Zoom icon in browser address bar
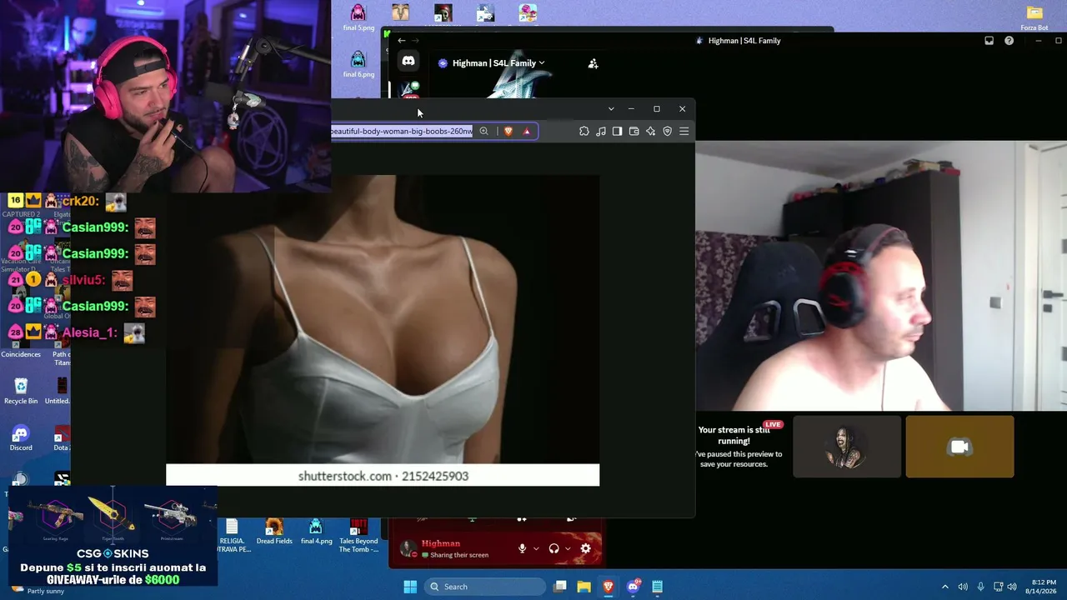This screenshot has height=600, width=1067. pos(483,131)
